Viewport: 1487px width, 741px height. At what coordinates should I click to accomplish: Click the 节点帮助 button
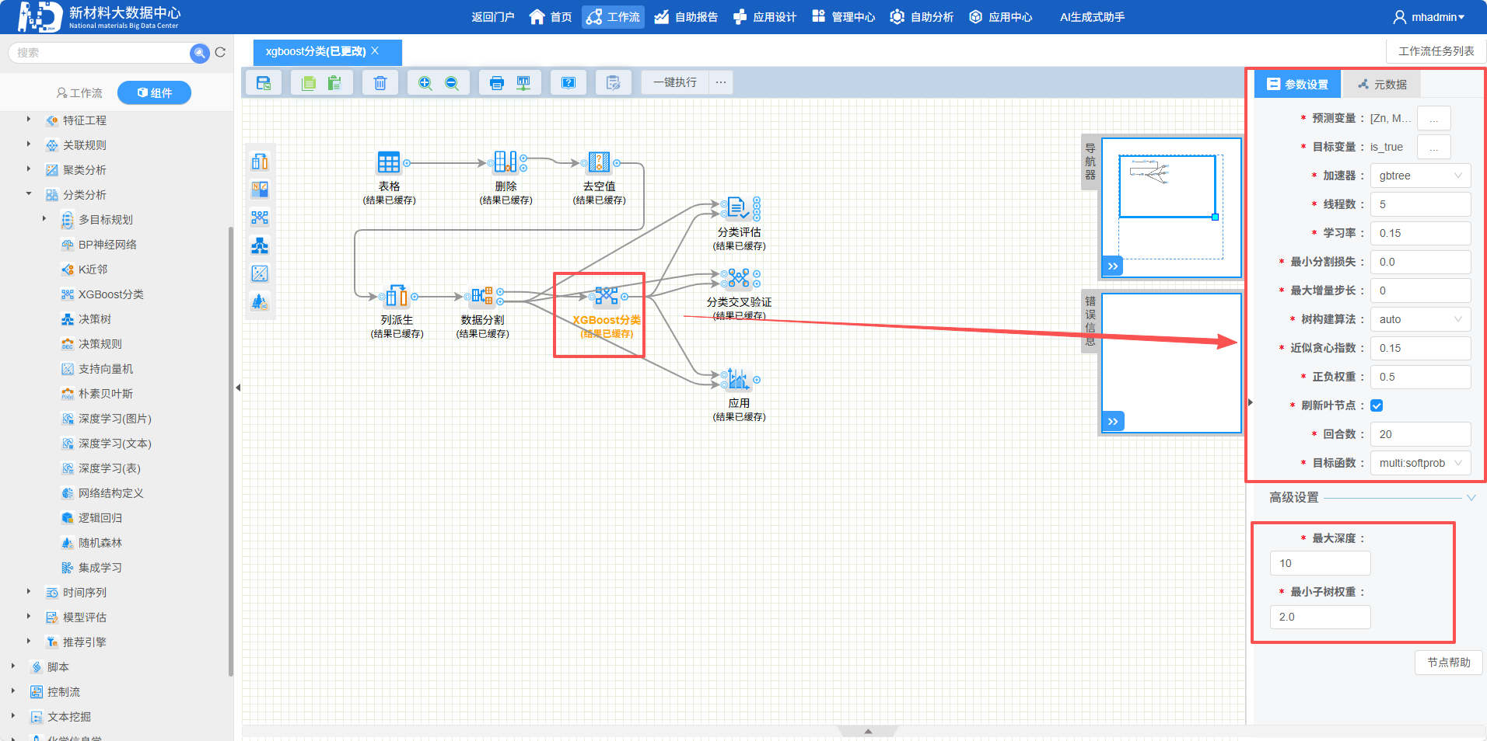click(x=1448, y=663)
